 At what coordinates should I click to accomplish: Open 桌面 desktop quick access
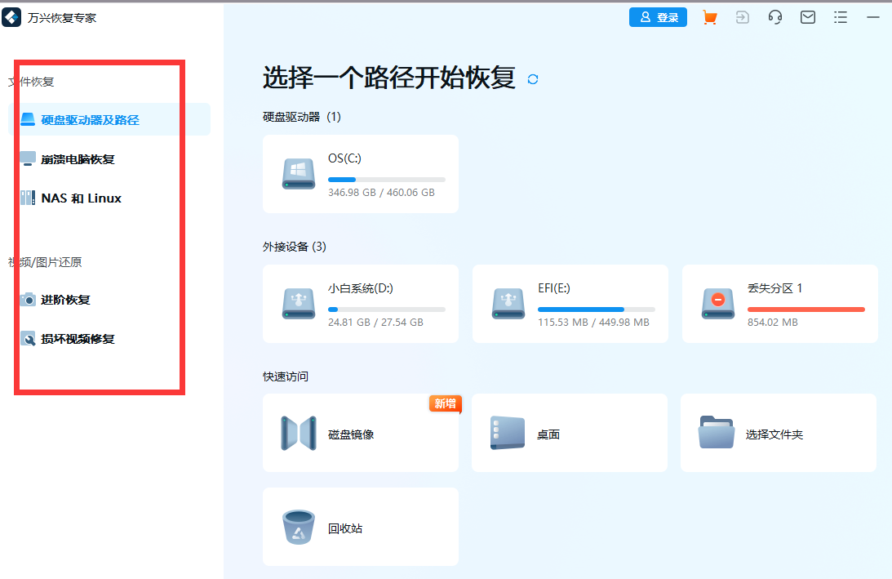569,433
